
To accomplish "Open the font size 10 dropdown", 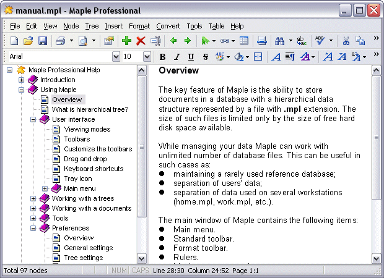I will [147, 57].
